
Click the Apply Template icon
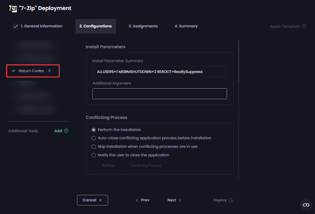click(304, 26)
